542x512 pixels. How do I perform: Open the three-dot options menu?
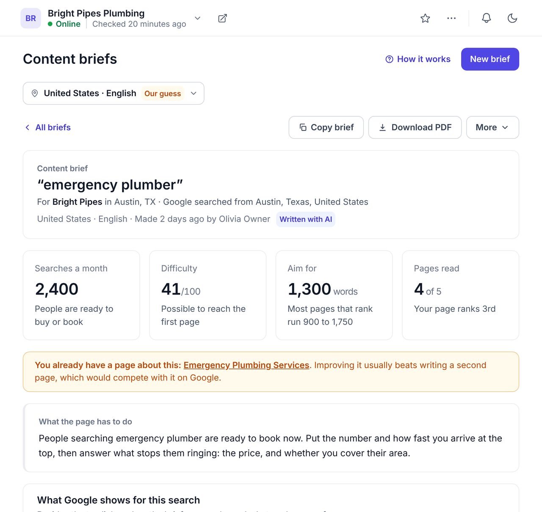coord(451,18)
